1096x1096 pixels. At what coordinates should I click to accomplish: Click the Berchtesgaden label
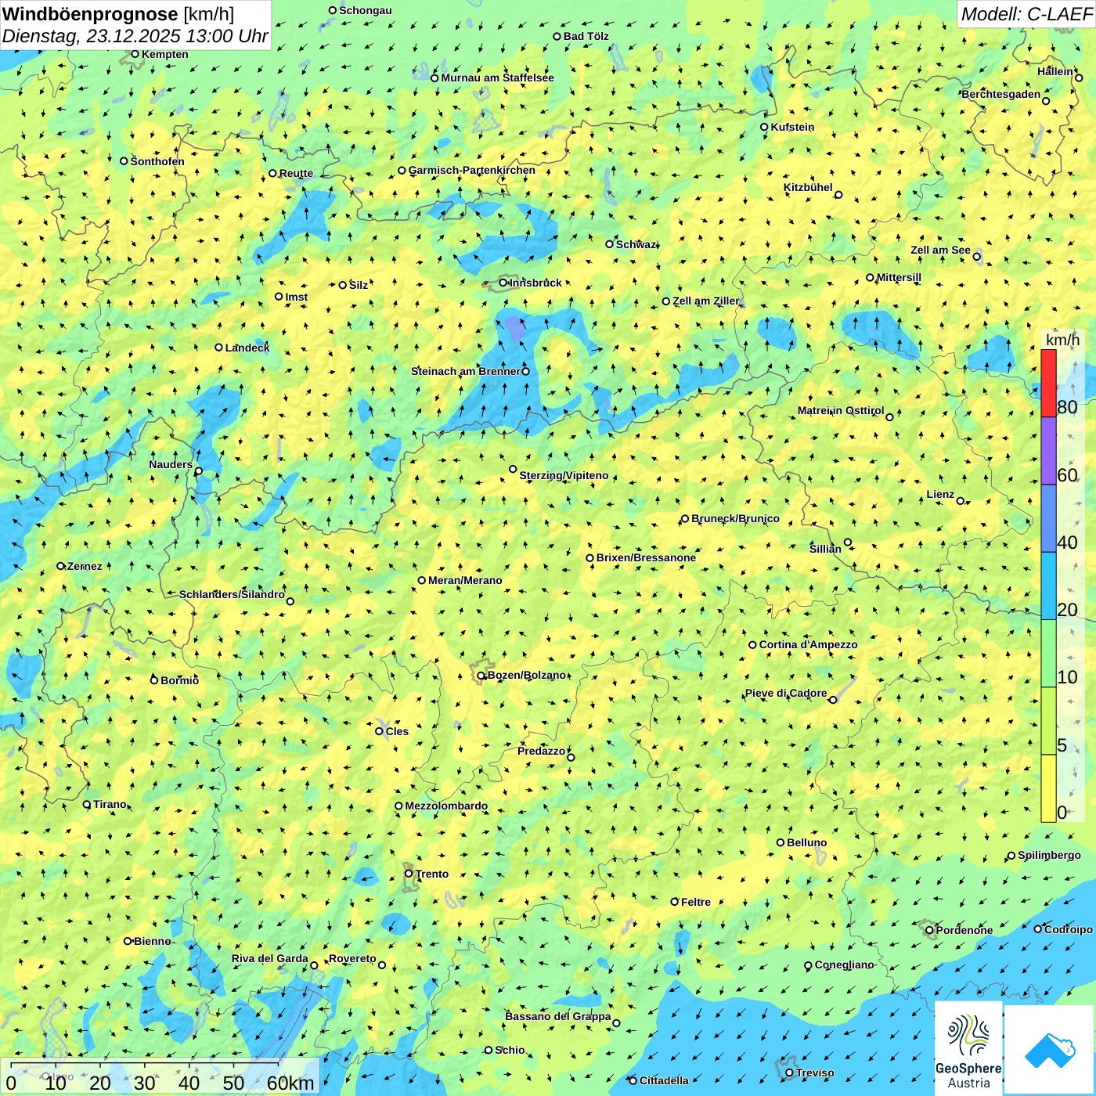[1001, 94]
